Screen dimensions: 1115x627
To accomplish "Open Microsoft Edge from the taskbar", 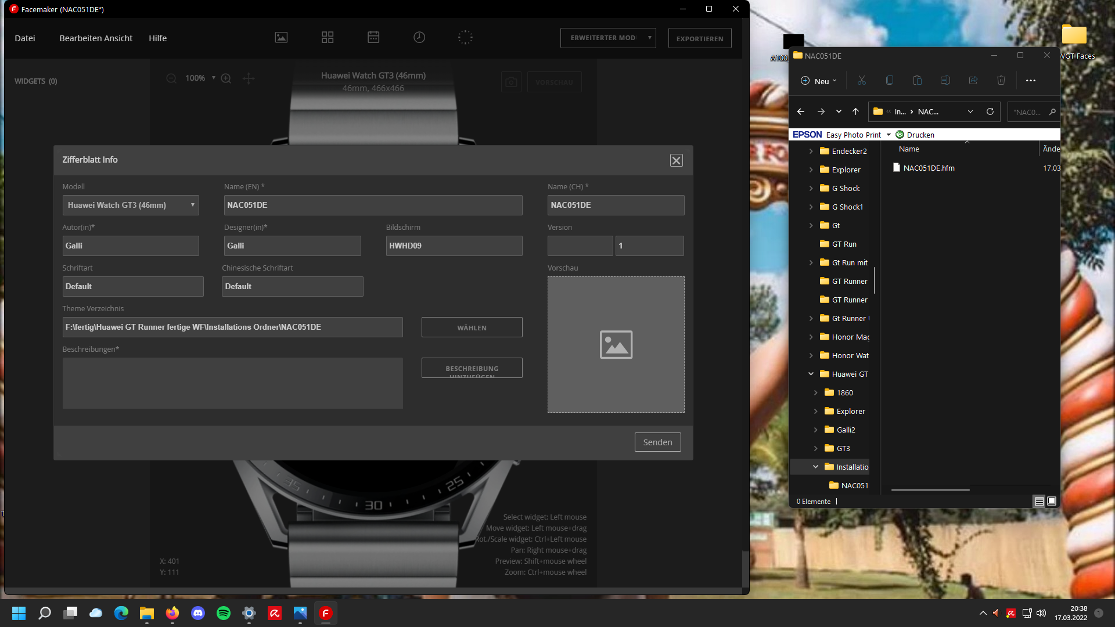I will 121,613.
